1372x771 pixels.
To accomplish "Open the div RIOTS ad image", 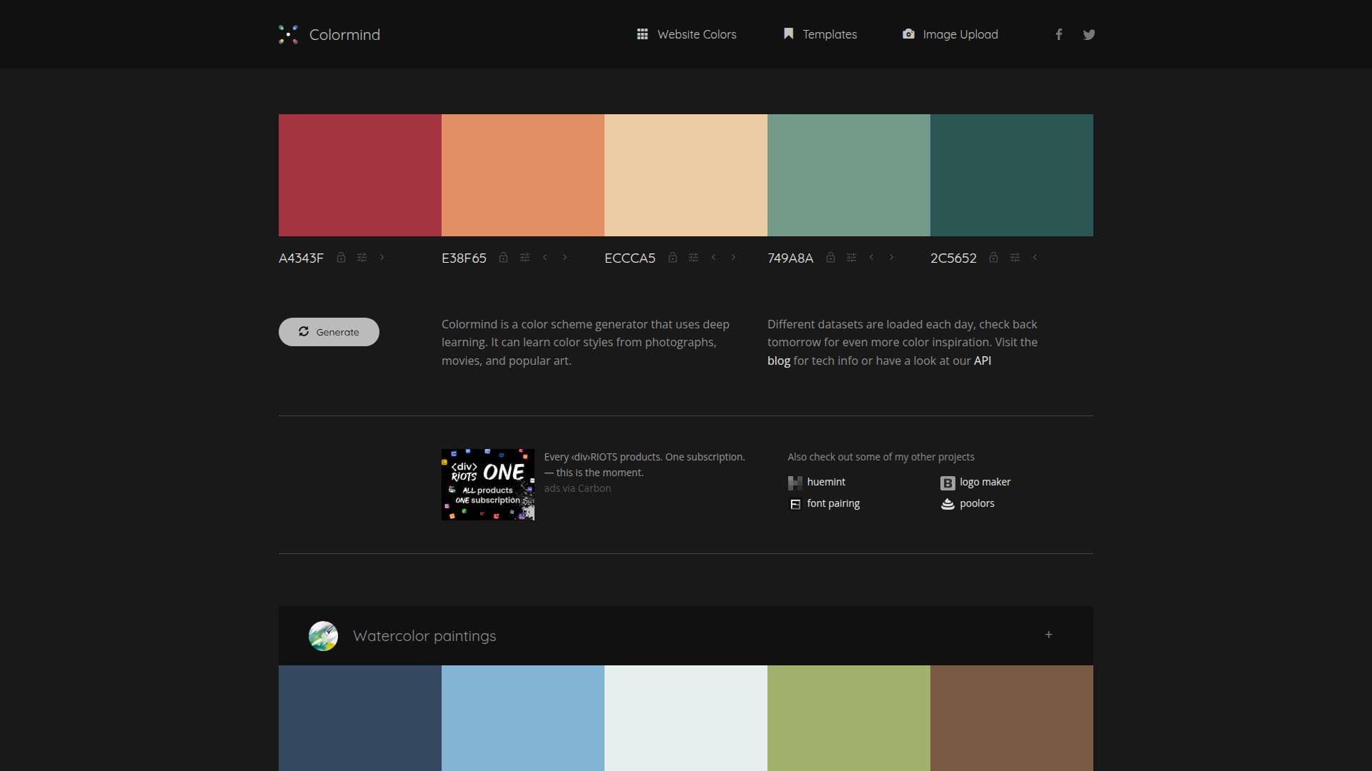I will 488,485.
